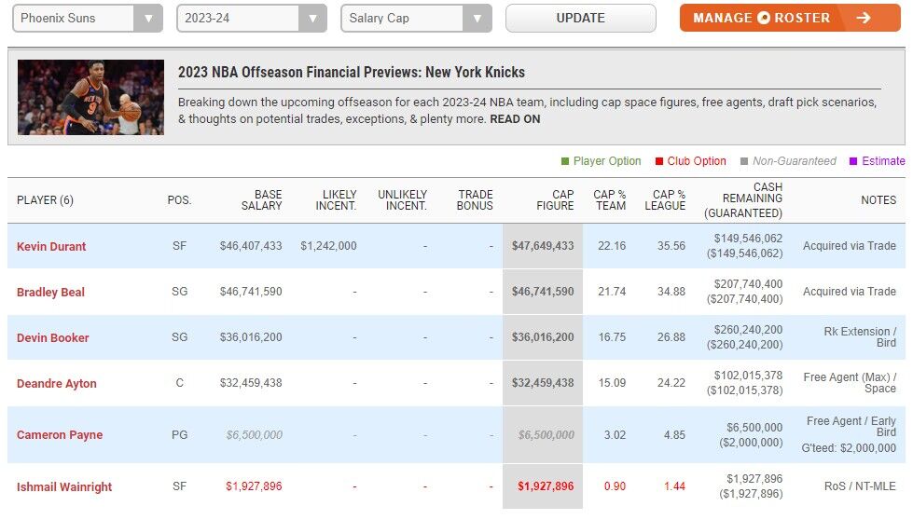Open the Salary Cap view dropdown

[x=416, y=19]
